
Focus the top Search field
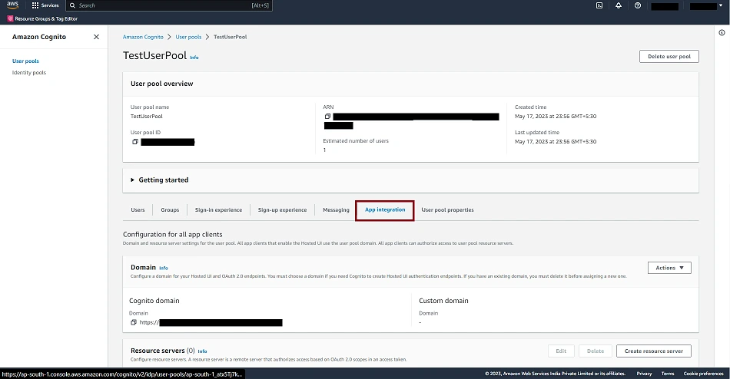[170, 5]
